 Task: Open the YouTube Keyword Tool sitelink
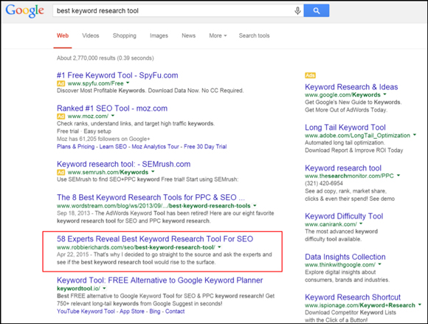click(x=86, y=311)
